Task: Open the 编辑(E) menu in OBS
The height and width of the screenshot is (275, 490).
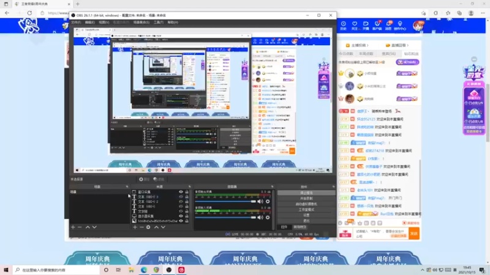Action: [x=90, y=23]
